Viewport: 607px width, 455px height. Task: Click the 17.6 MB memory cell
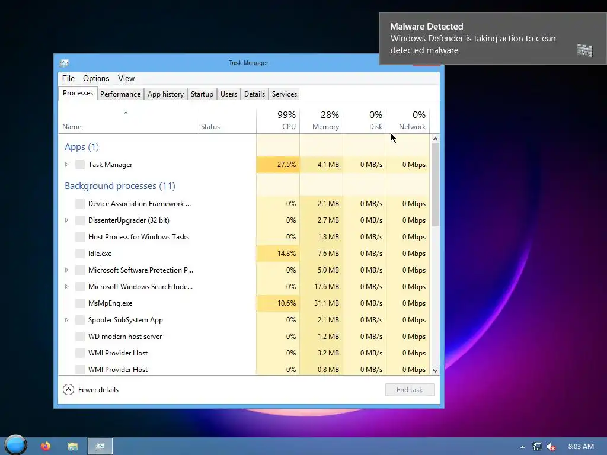(321, 287)
